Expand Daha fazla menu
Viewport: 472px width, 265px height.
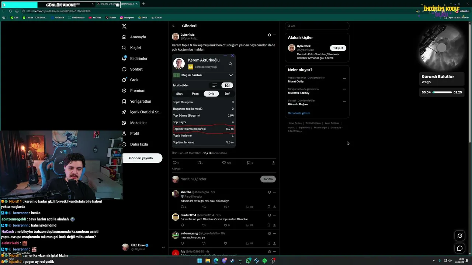[135, 144]
